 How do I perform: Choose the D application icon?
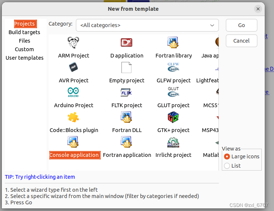pos(127,43)
